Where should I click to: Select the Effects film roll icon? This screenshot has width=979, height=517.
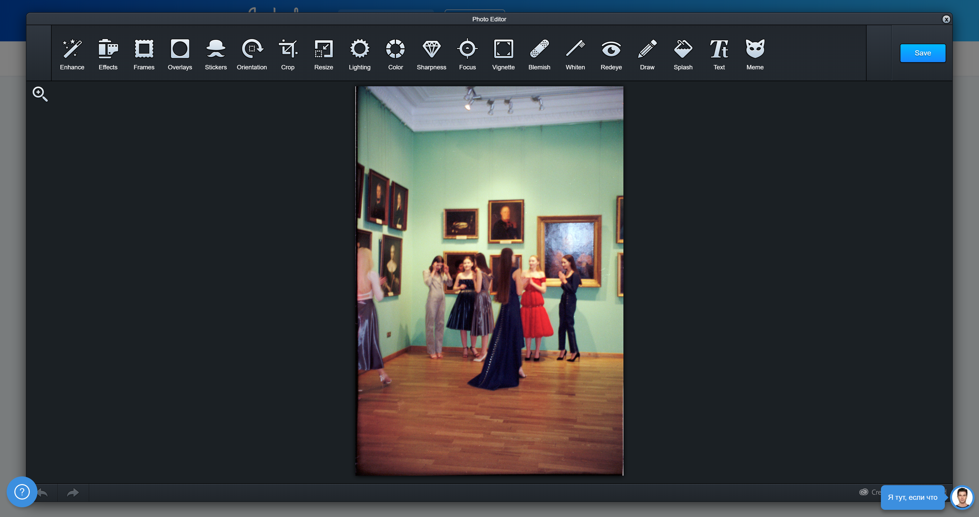108,54
